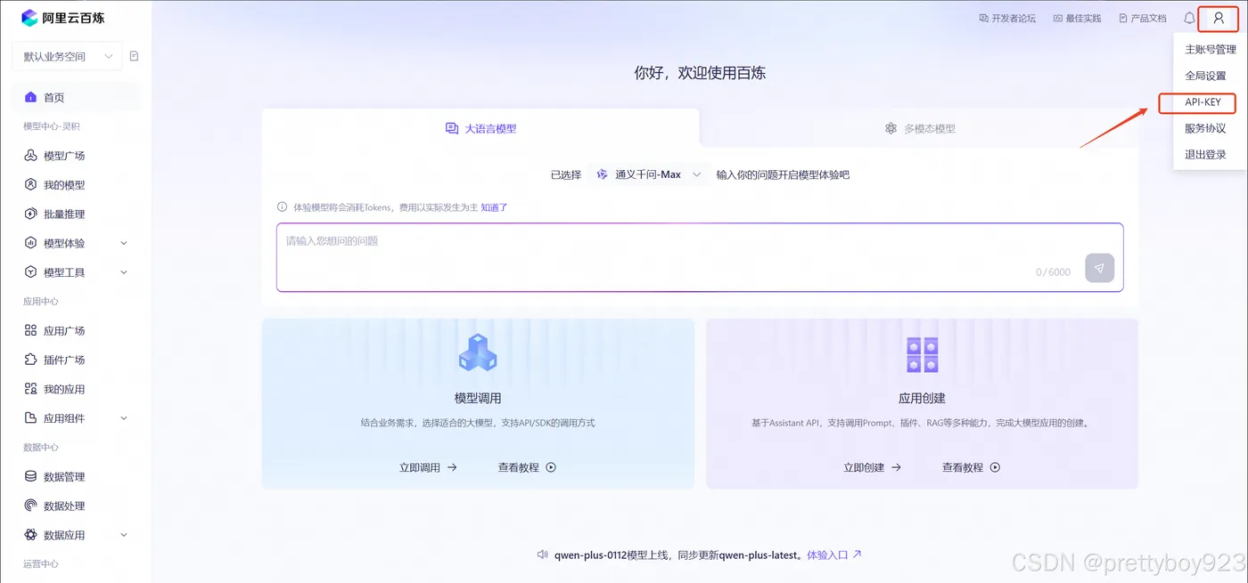Click the info icon before Tokens notice
This screenshot has height=583, width=1248.
tap(283, 207)
